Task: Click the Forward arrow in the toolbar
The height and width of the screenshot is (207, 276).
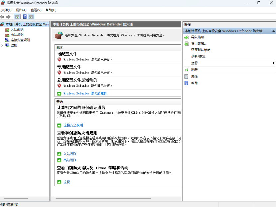Action: tap(8, 17)
